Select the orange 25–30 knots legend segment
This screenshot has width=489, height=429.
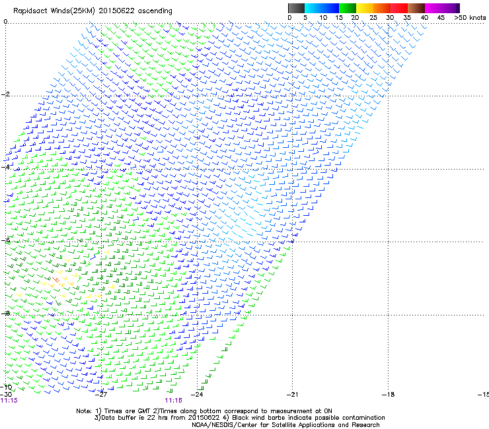coord(381,8)
